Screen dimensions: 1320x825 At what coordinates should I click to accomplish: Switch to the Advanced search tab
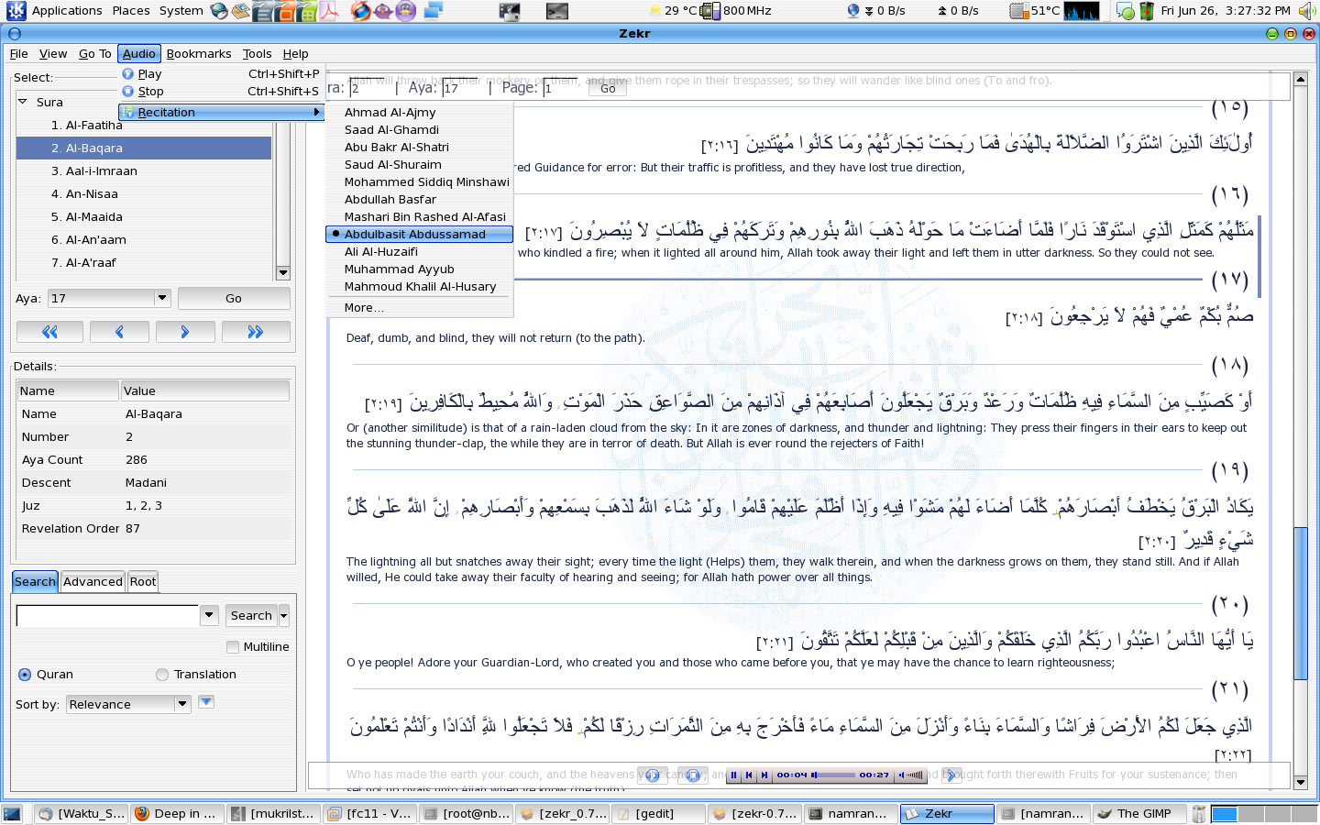(93, 582)
